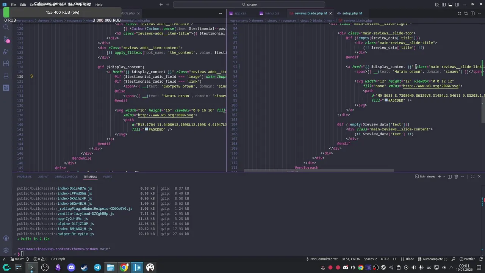Open Source Control view with badge
485x273 pixels.
click(6, 39)
